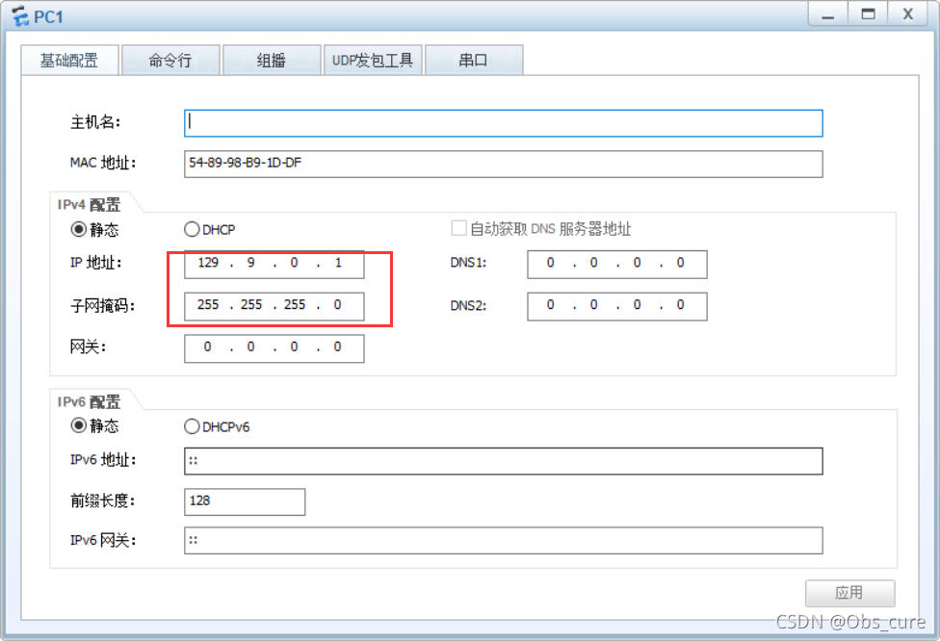This screenshot has width=940, height=641.
Task: Open the 串口 tab
Action: [473, 61]
